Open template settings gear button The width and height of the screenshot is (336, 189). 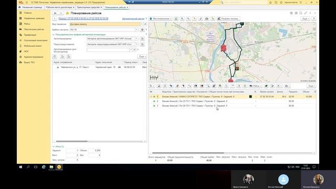coord(142,29)
